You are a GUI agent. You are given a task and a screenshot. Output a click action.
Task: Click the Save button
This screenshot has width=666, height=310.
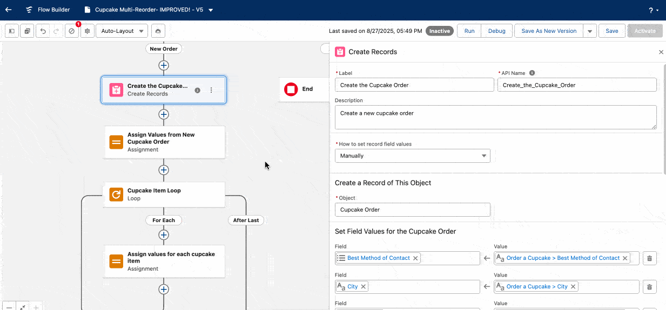point(611,31)
